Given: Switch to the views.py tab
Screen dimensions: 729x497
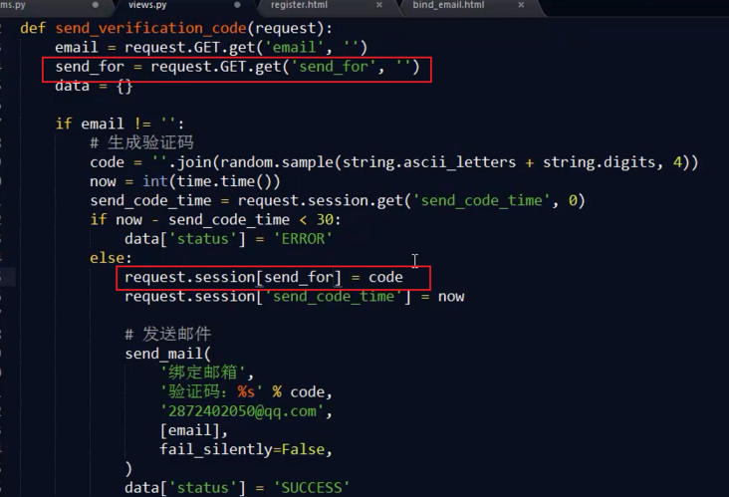Looking at the screenshot, I should pos(147,5).
